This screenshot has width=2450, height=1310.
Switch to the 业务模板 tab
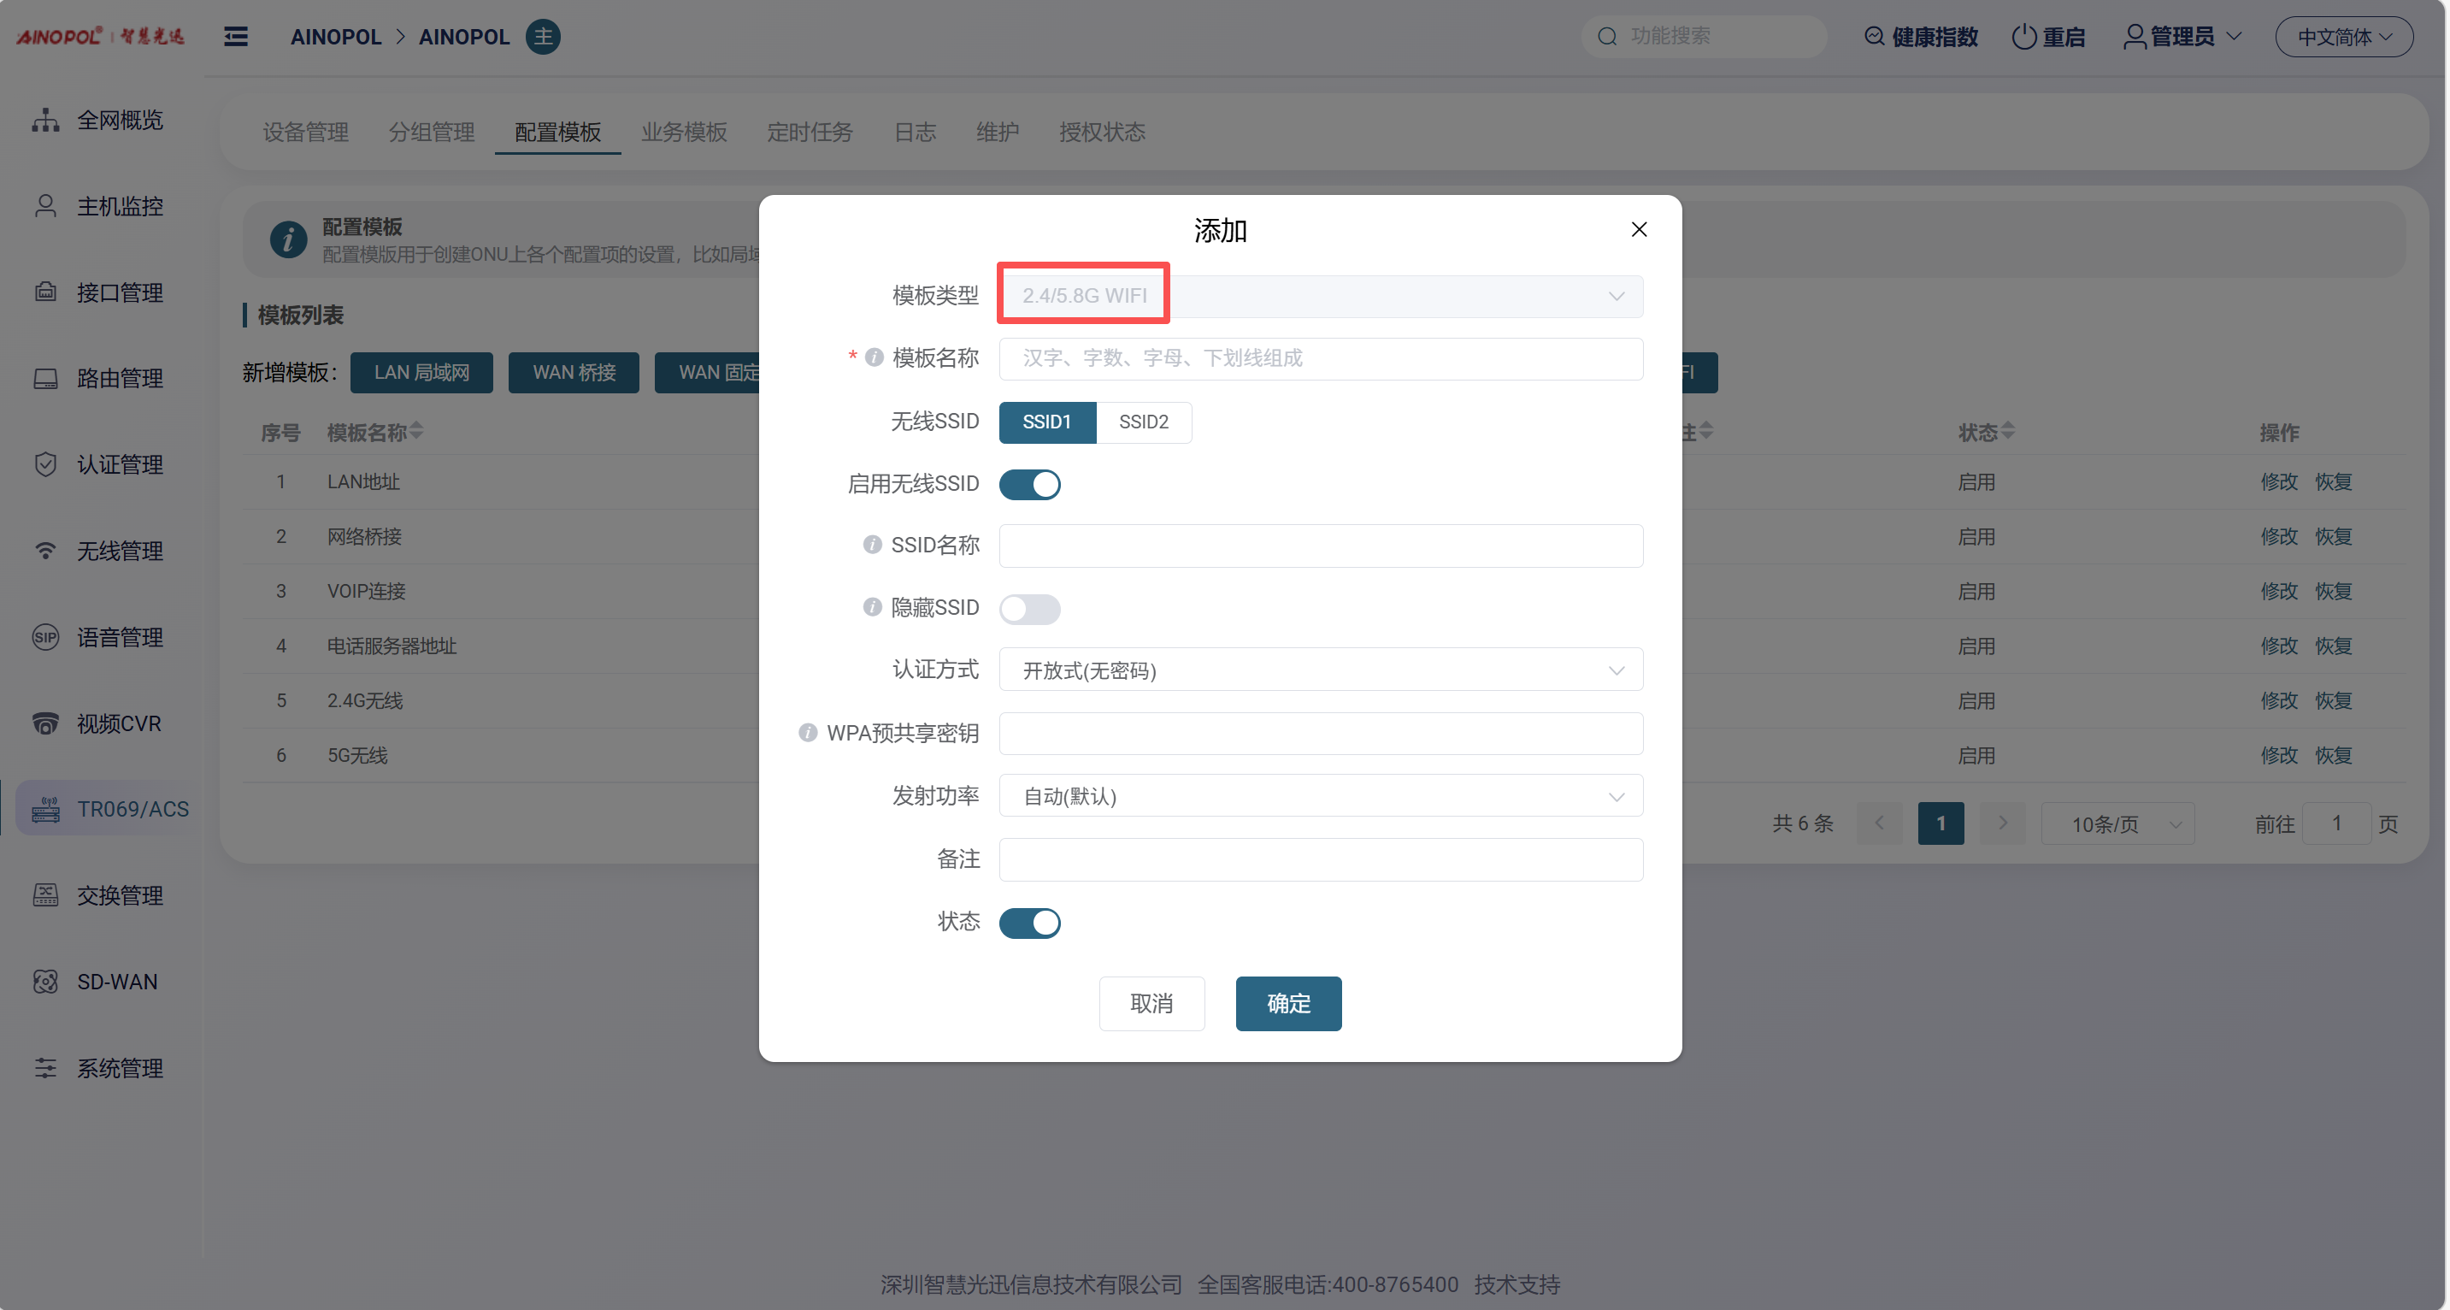(x=684, y=133)
